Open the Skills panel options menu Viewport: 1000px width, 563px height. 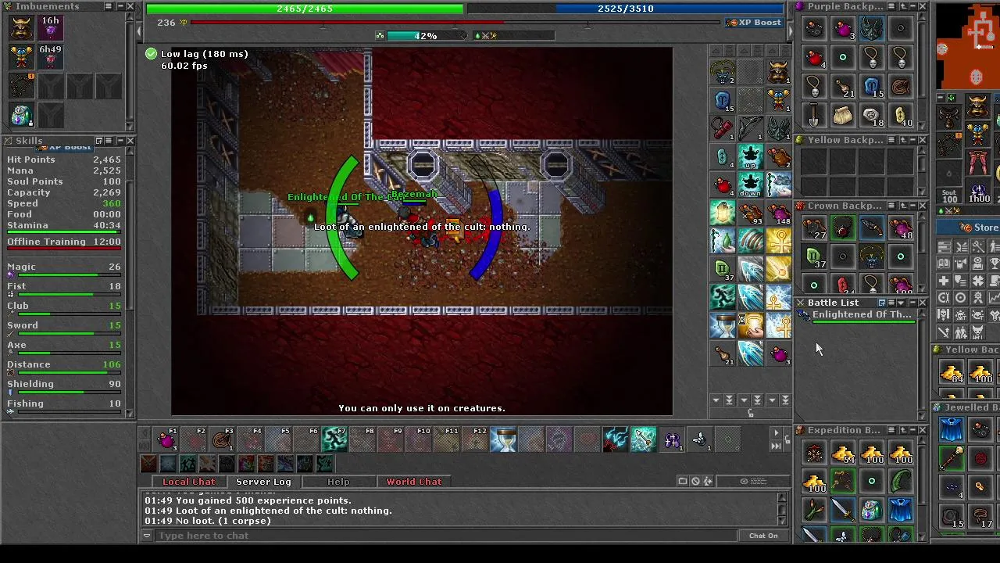(x=109, y=141)
